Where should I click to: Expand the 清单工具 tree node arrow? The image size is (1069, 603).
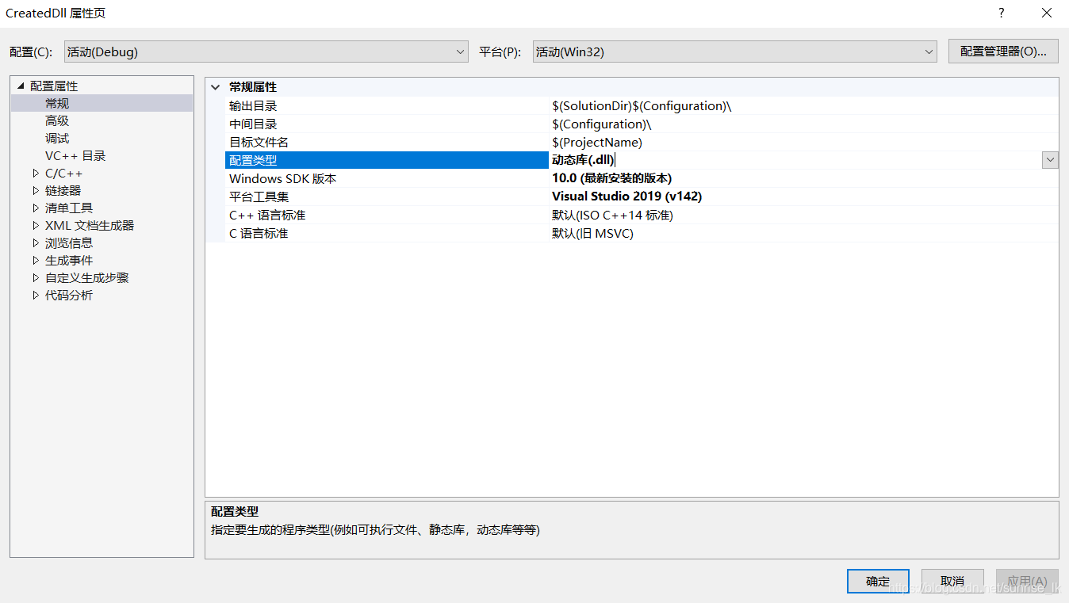point(36,208)
